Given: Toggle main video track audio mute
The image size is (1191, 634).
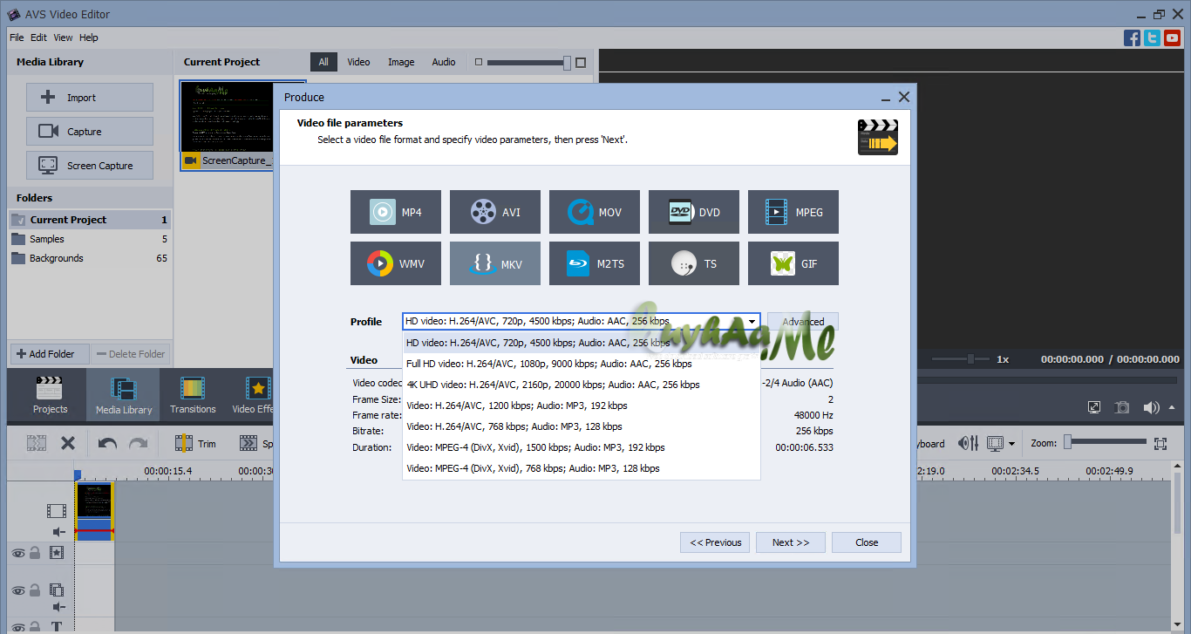Looking at the screenshot, I should click(x=58, y=532).
